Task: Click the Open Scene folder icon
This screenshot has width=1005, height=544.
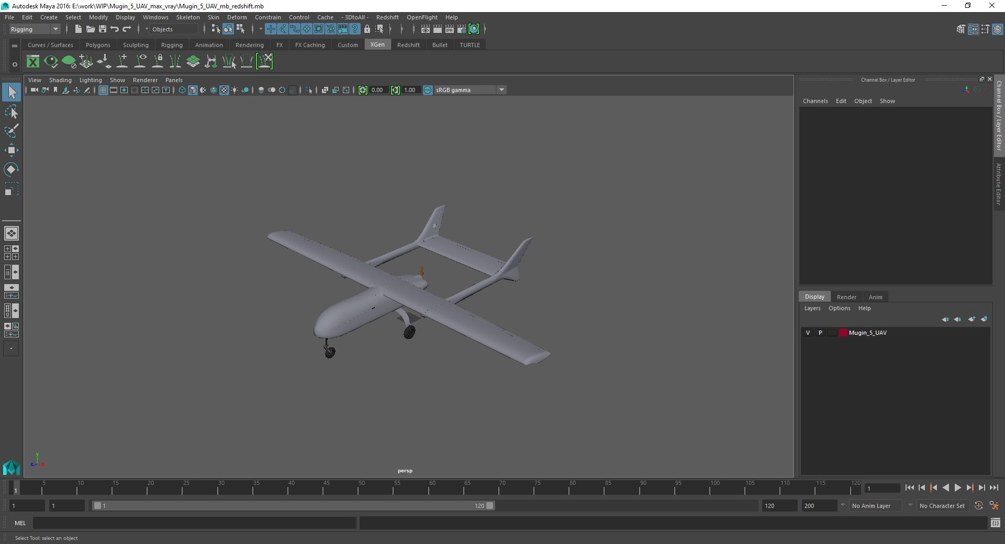Action: 90,29
